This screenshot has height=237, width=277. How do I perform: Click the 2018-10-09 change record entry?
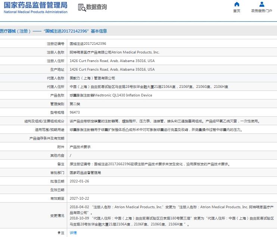(x=171, y=221)
